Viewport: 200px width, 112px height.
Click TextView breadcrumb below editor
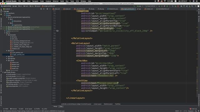pos(117,104)
